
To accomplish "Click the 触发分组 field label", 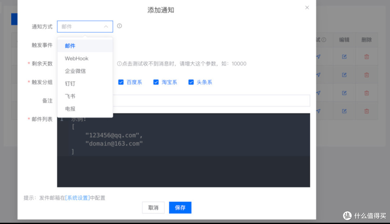I will pyautogui.click(x=42, y=82).
